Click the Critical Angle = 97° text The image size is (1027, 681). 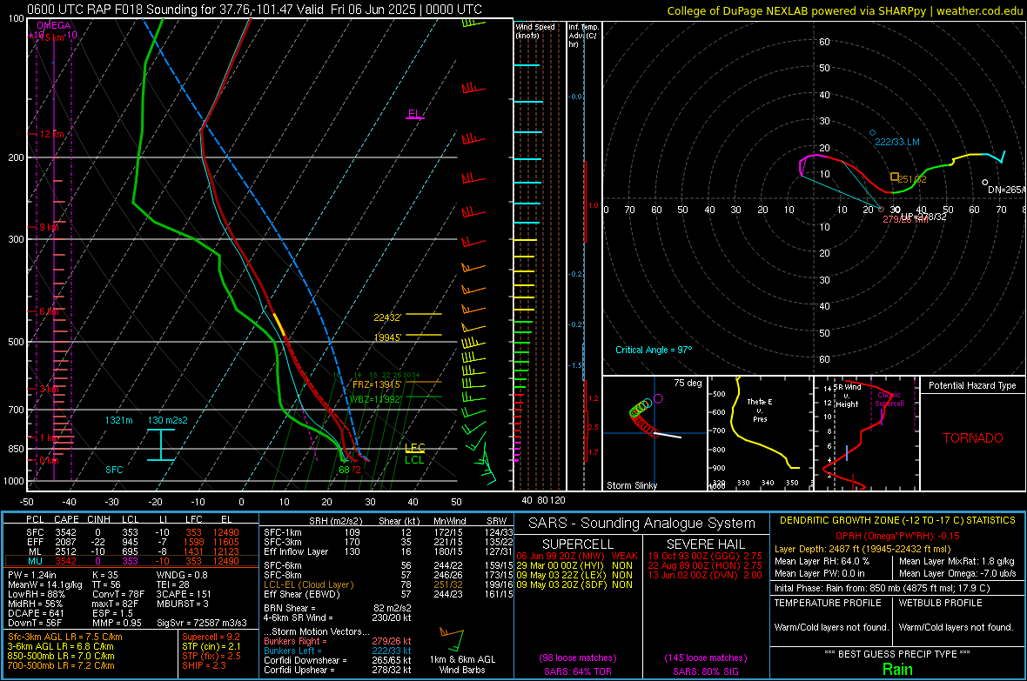[654, 350]
